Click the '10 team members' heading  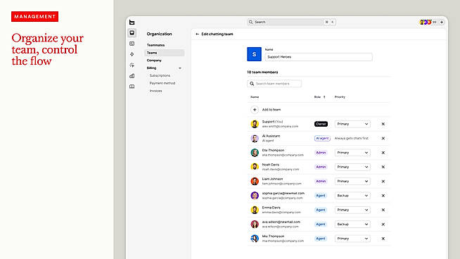(262, 72)
